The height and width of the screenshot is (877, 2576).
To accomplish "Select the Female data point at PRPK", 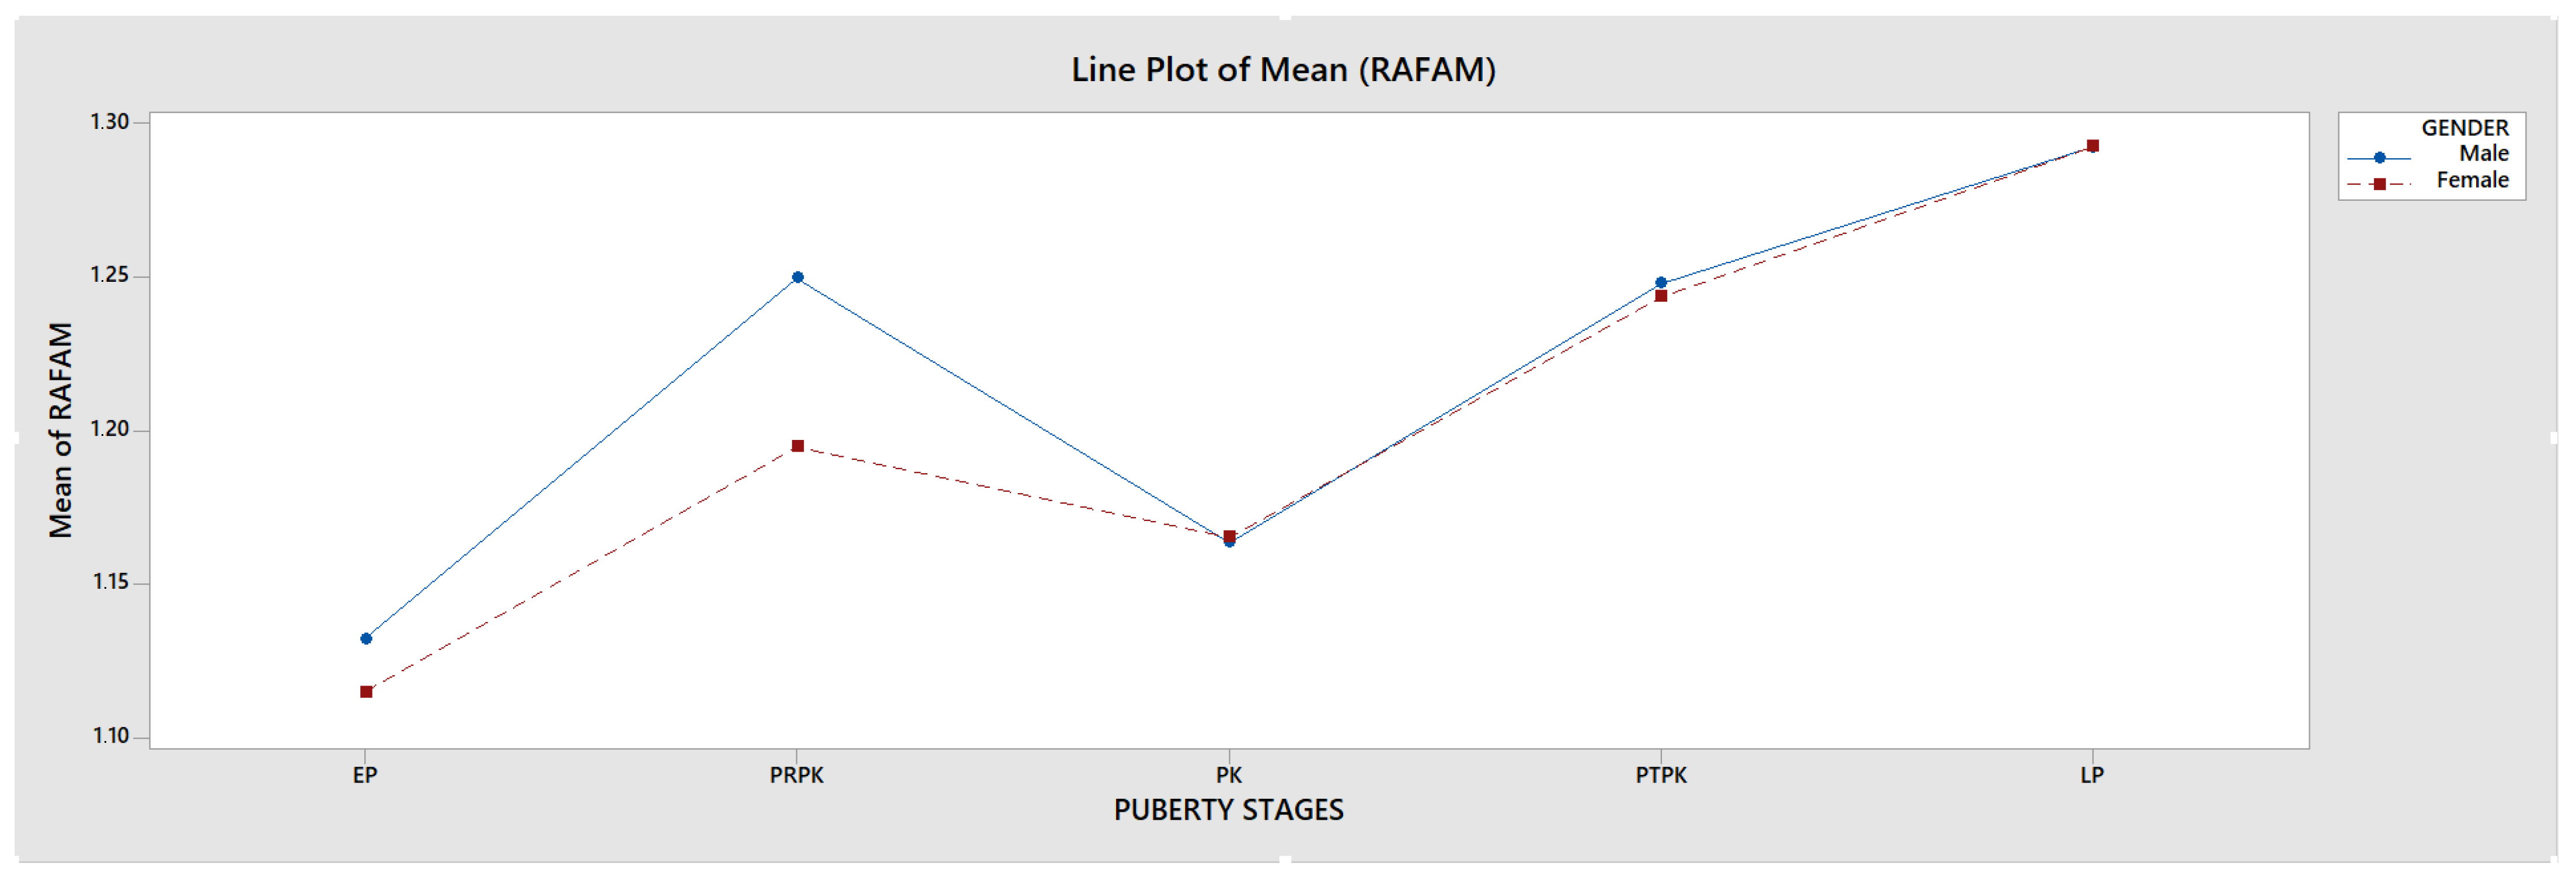I will tap(797, 446).
